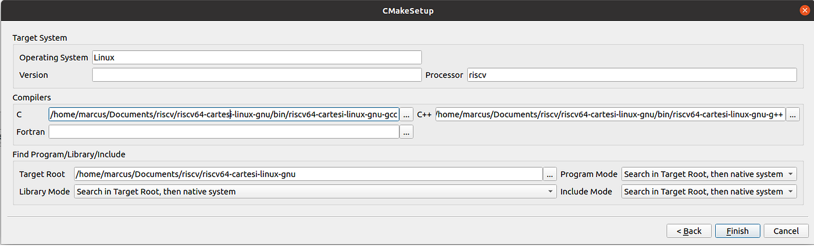
Task: Browse for the C compiler with its ... button
Action: tap(406, 115)
